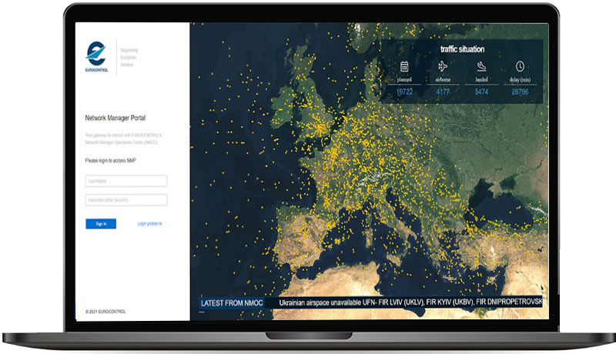Open the Login problems link
Viewport: 616px width, 354px height.
point(149,224)
